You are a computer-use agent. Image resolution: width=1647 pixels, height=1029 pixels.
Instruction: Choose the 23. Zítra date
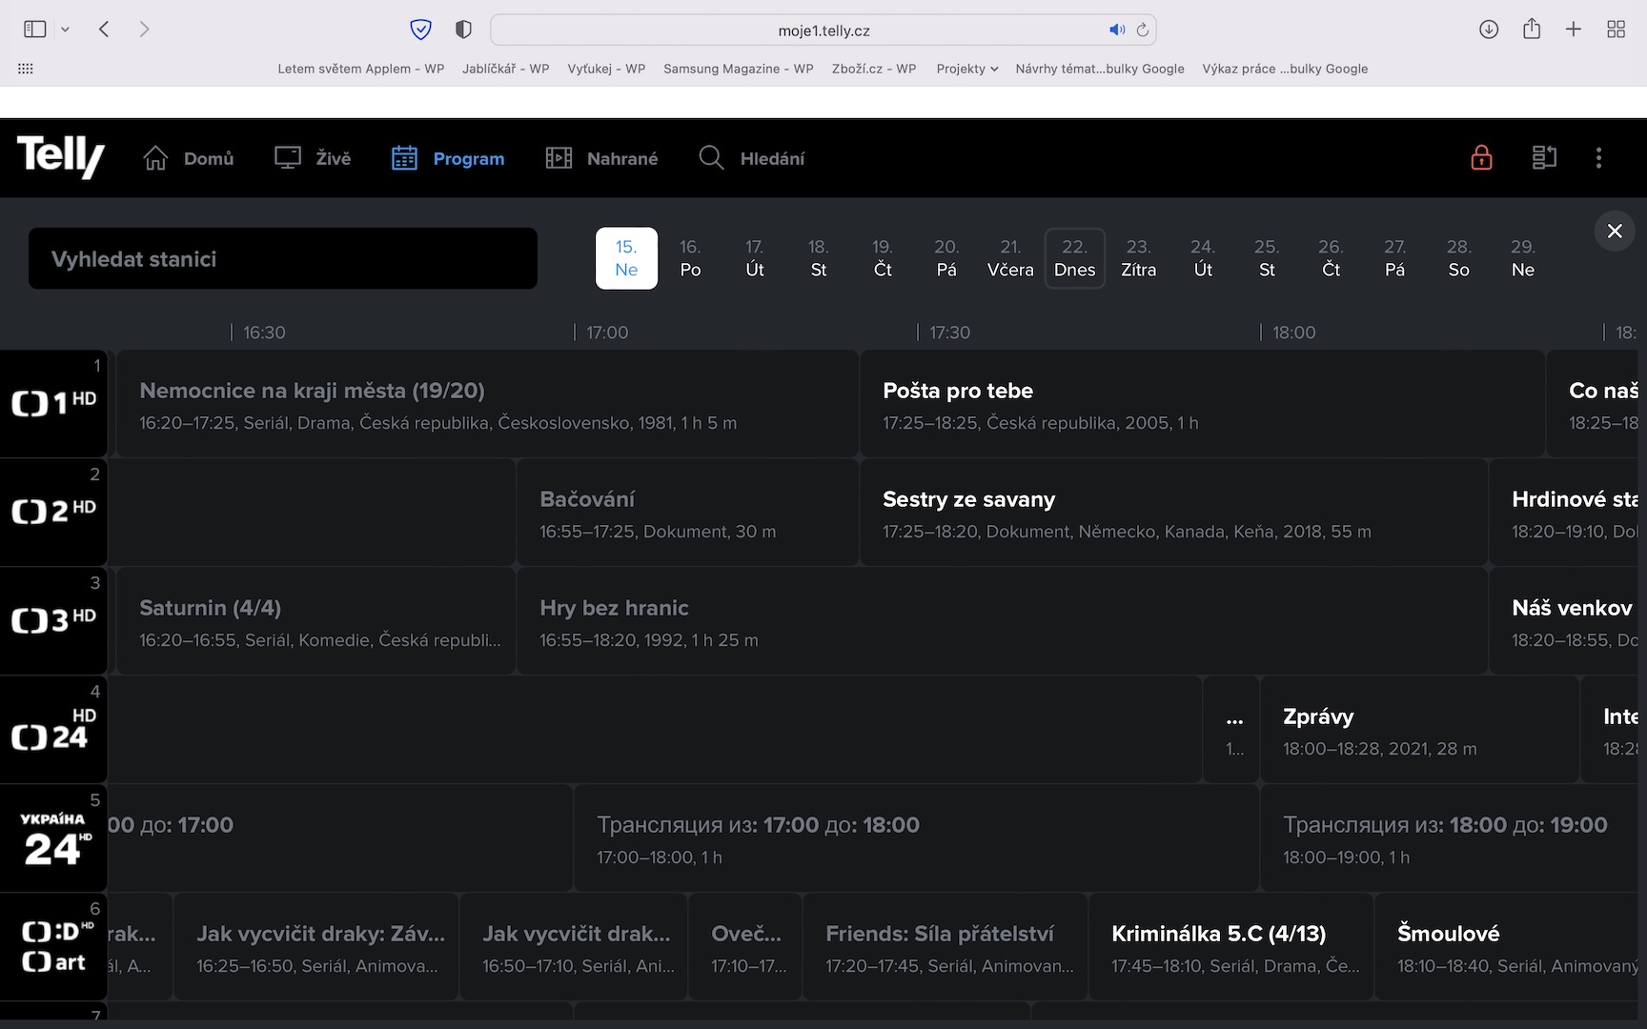click(x=1138, y=258)
